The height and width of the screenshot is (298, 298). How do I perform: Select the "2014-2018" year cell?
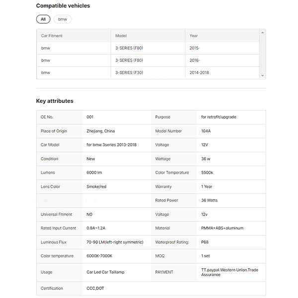coord(199,73)
